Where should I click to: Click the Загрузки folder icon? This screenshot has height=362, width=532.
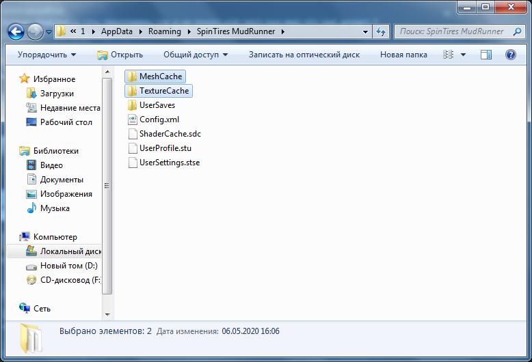point(31,93)
